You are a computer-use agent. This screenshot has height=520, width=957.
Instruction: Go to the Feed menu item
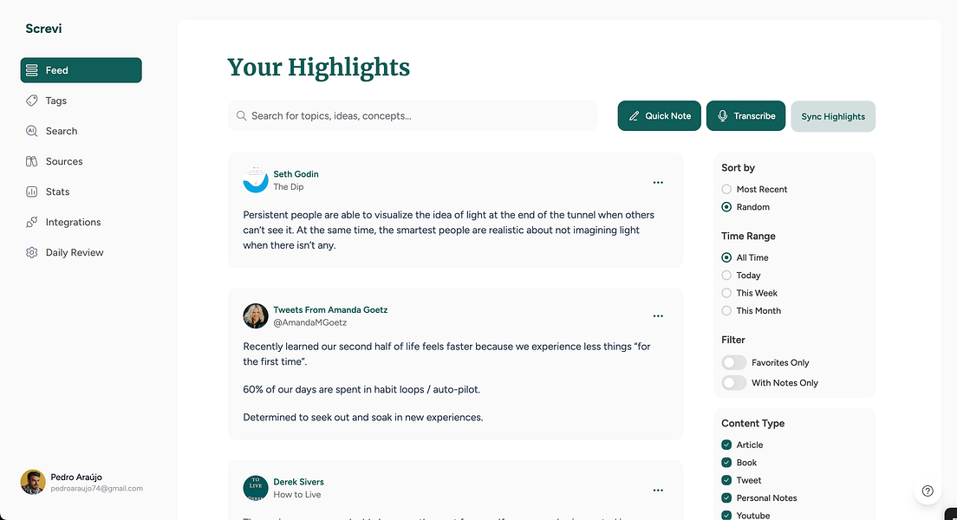81,70
